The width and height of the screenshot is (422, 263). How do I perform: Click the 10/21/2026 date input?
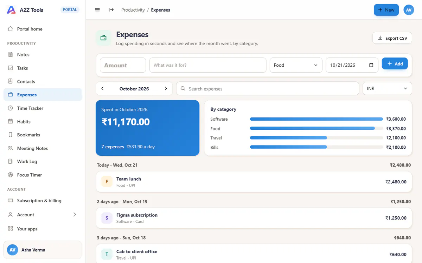point(352,65)
